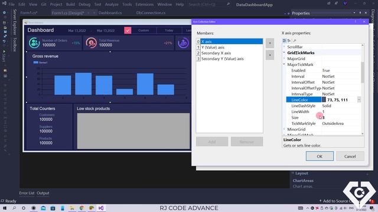The width and height of the screenshot is (378, 212).
Task: Open the Server Explorer side tab
Action: (x=15, y=22)
